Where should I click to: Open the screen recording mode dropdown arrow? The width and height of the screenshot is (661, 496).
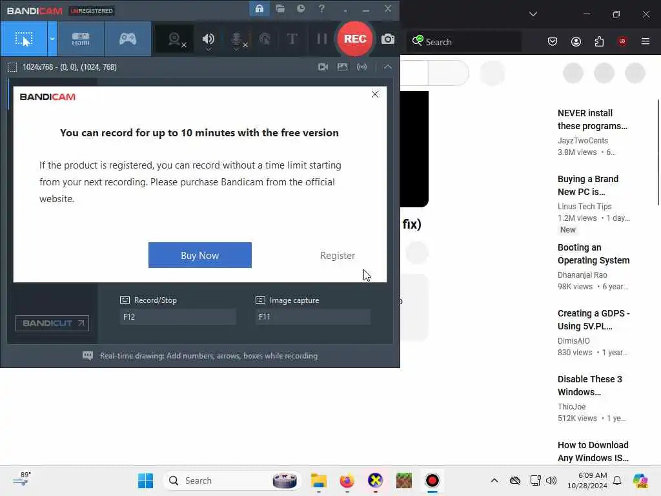pyautogui.click(x=52, y=39)
